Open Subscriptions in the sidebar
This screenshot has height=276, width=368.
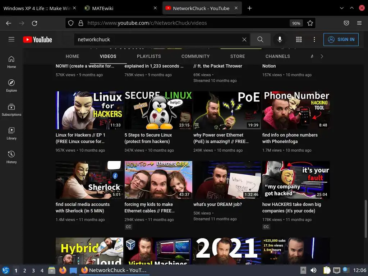[x=11, y=110]
